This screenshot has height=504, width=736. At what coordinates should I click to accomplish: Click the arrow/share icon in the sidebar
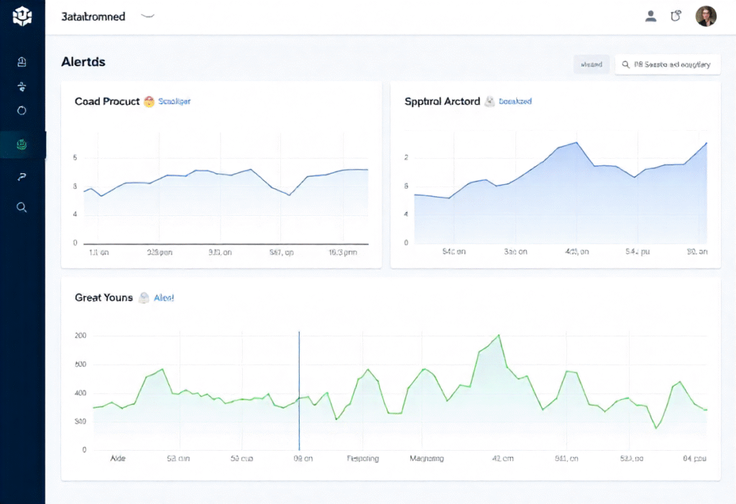tap(22, 176)
